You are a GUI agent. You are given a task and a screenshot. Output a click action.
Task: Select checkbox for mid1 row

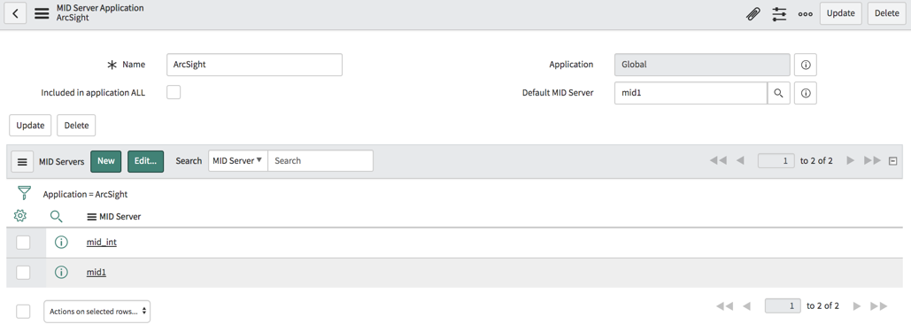23,272
